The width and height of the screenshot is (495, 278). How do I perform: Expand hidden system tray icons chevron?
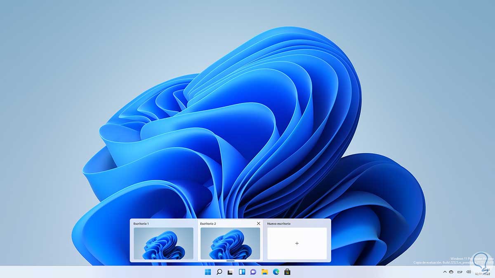pyautogui.click(x=445, y=272)
